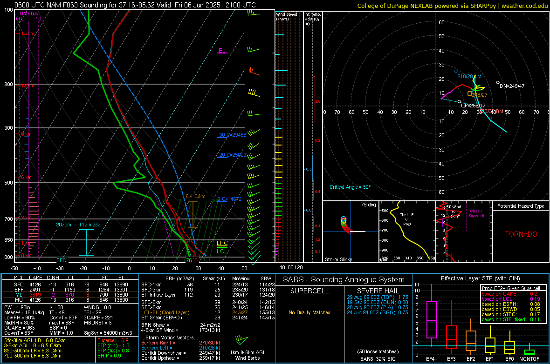The width and height of the screenshot is (550, 364).
Task: Click the CAPE column header
Action: [35, 278]
